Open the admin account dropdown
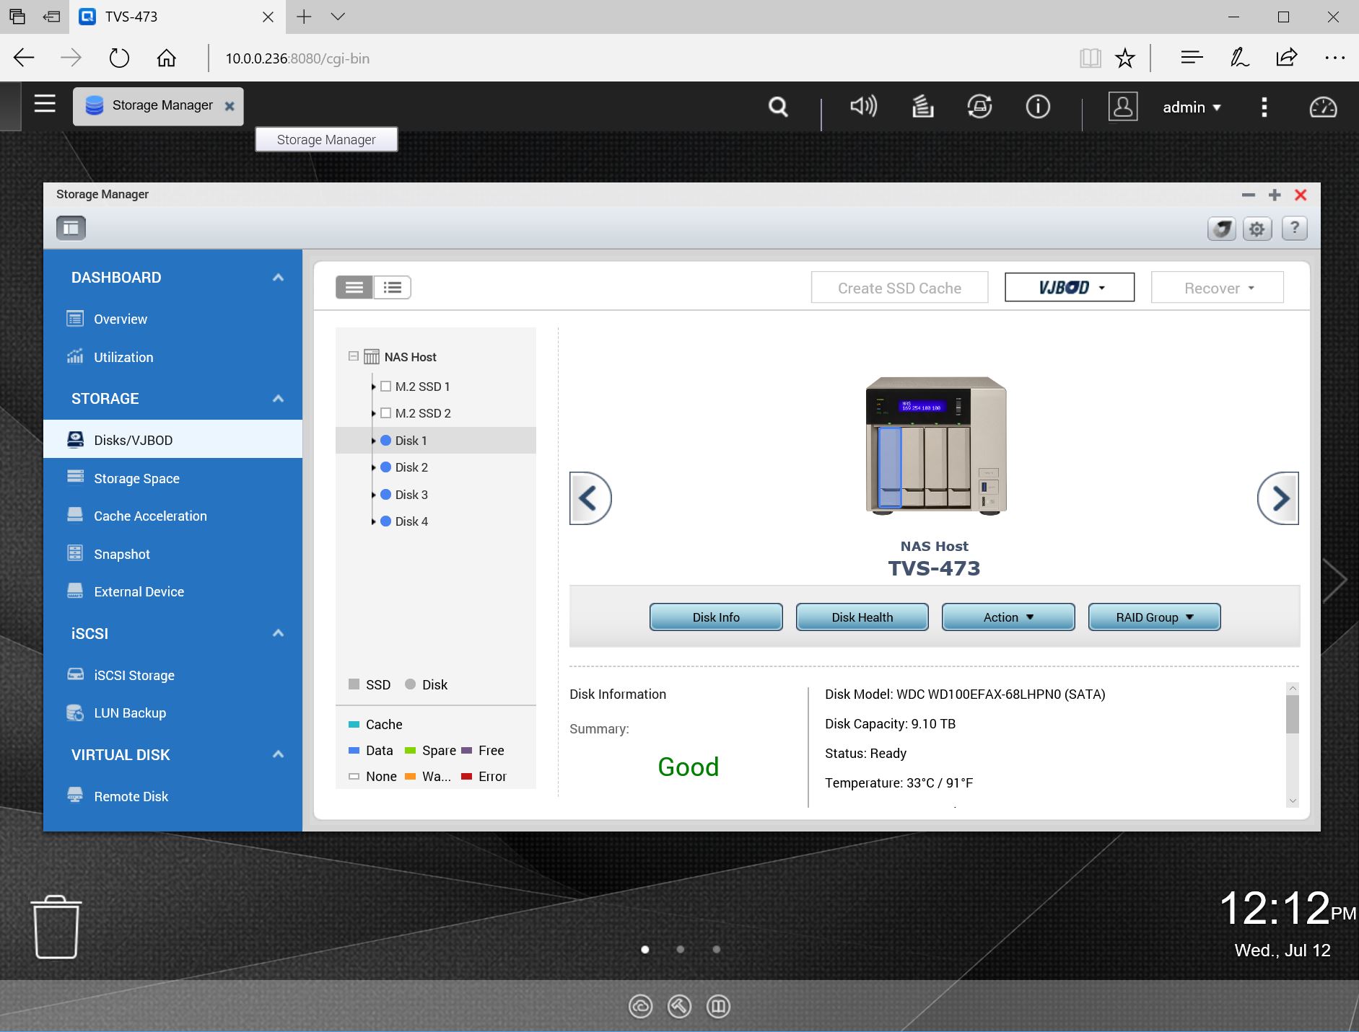Screen dimensions: 1359x1032 click(x=1192, y=107)
